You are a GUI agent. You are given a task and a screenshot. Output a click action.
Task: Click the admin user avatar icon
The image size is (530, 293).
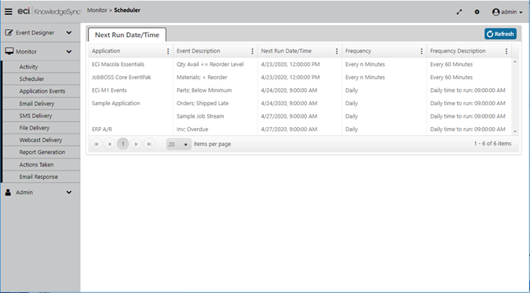pyautogui.click(x=496, y=13)
